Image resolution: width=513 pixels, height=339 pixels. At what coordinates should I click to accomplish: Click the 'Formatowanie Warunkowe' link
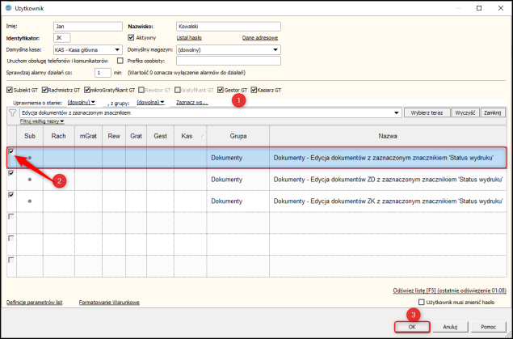tap(109, 302)
